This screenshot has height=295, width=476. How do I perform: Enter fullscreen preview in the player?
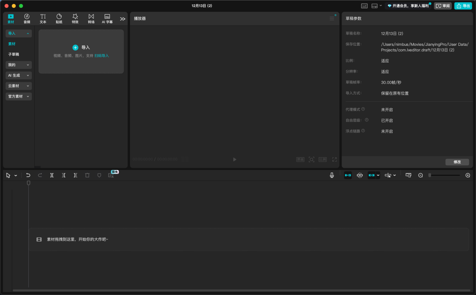[x=335, y=159]
